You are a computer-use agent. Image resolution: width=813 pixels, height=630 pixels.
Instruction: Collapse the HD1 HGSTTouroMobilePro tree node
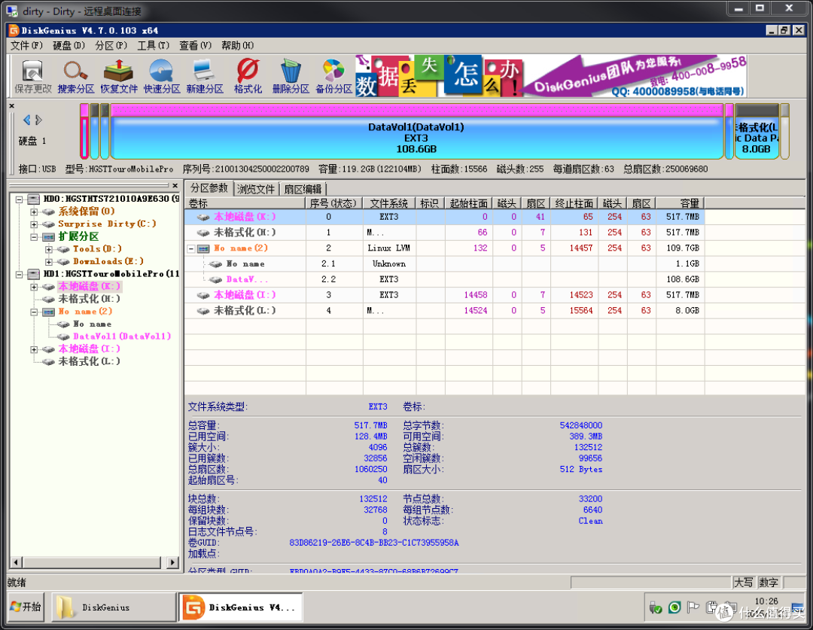[x=19, y=274]
